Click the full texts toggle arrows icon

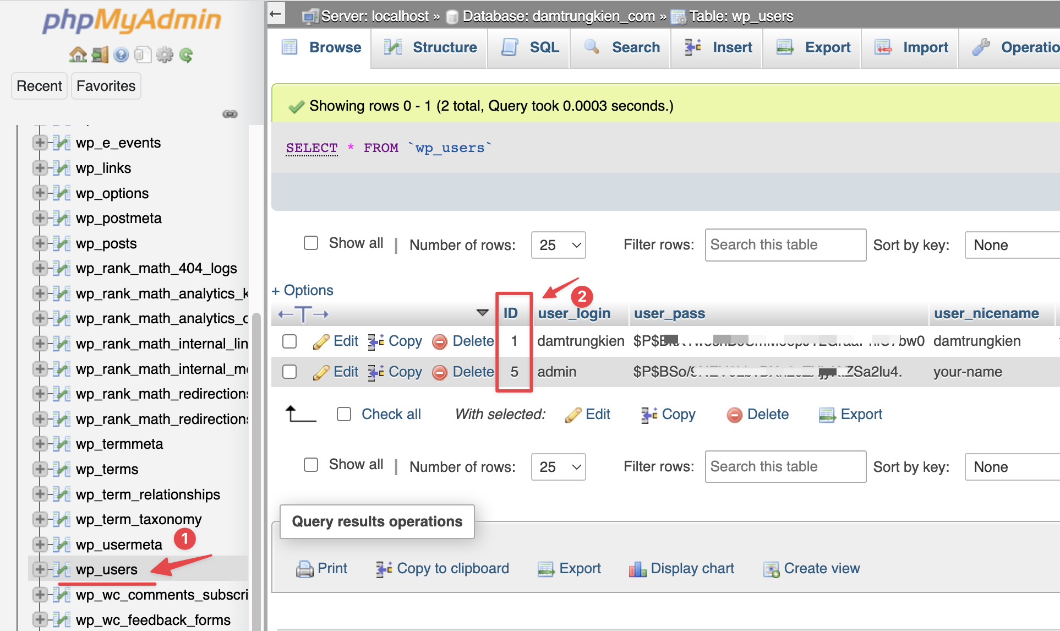[303, 314]
